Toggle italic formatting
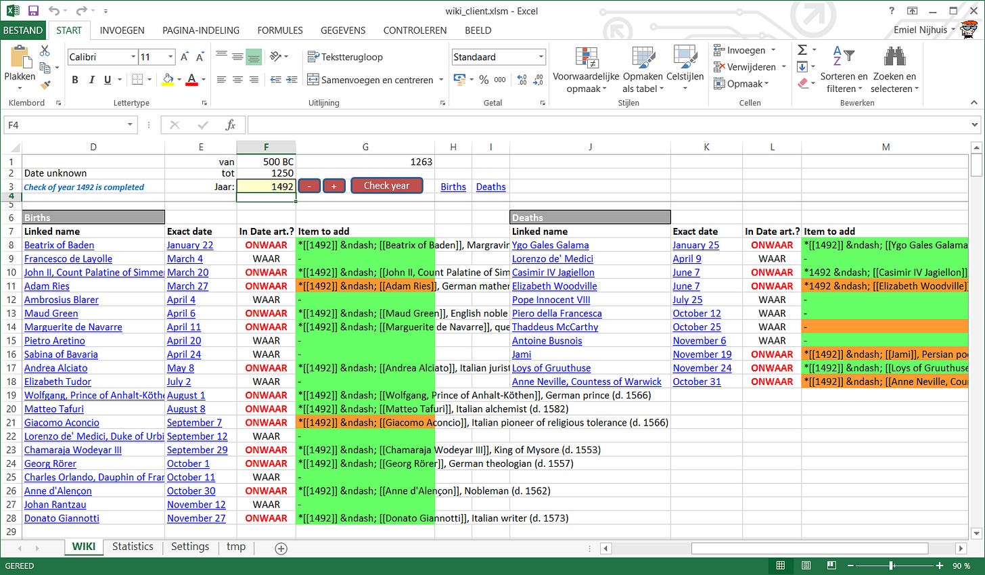This screenshot has width=985, height=575. 91,79
